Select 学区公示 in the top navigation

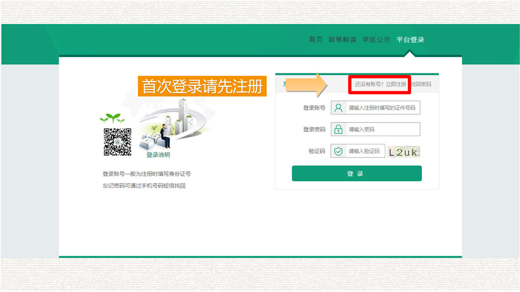click(x=376, y=40)
